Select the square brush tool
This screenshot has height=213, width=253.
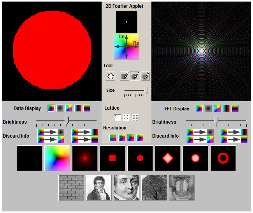click(125, 76)
